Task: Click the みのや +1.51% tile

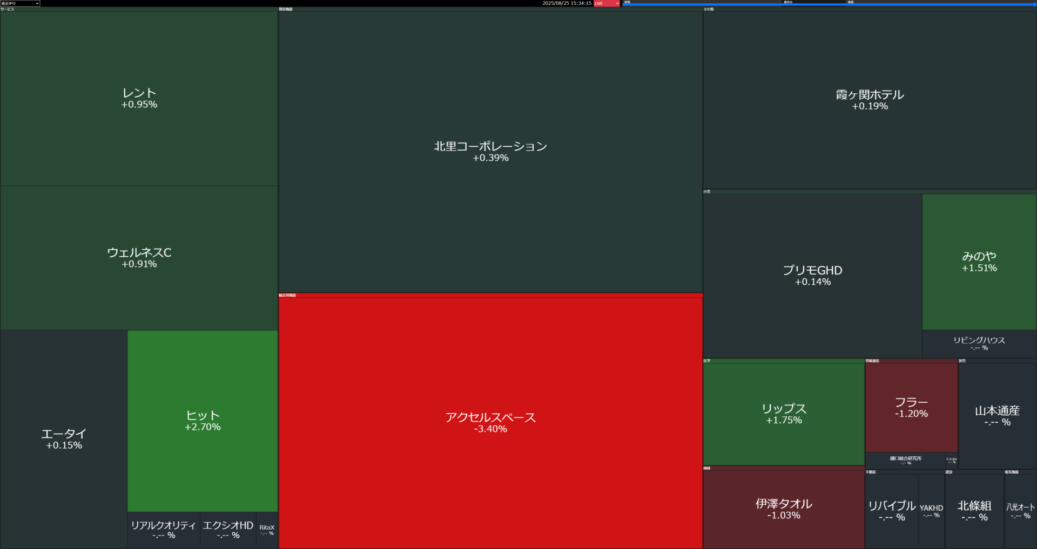Action: 979,262
